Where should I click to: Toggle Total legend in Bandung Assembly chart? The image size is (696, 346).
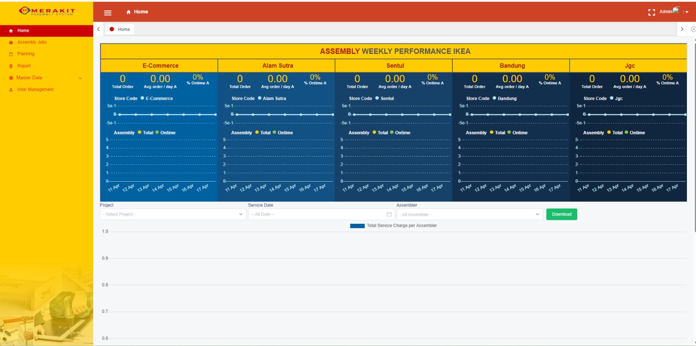pos(498,133)
